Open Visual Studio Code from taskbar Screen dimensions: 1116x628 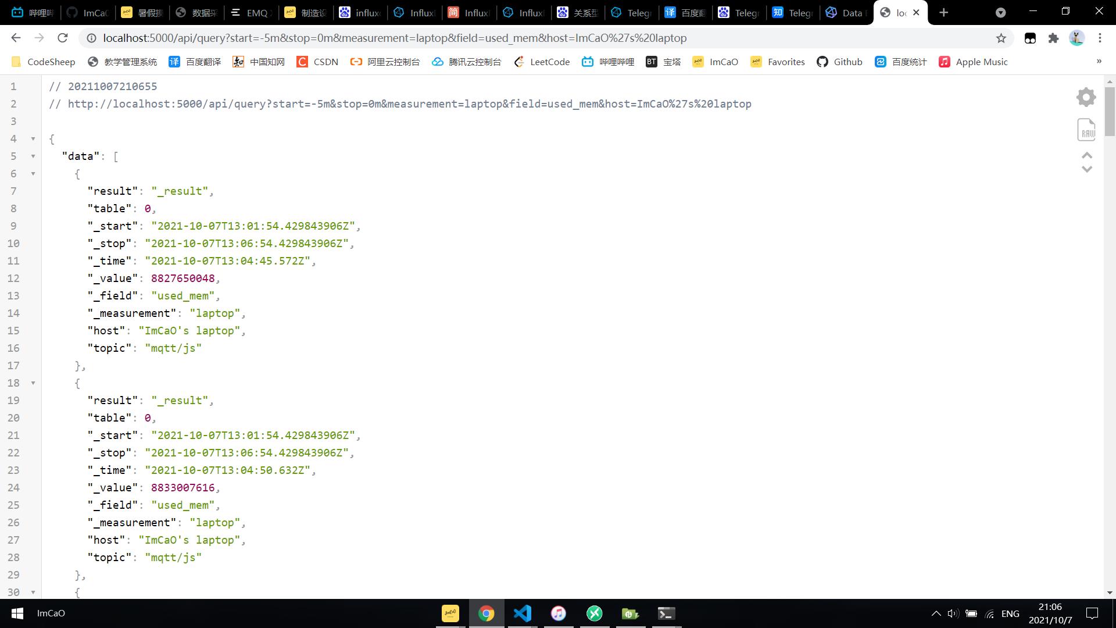click(x=522, y=613)
